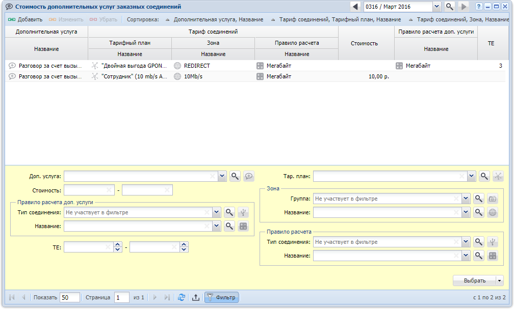514x309 pixels.
Task: Click the magnifier next to the period selector
Action: pyautogui.click(x=449, y=7)
